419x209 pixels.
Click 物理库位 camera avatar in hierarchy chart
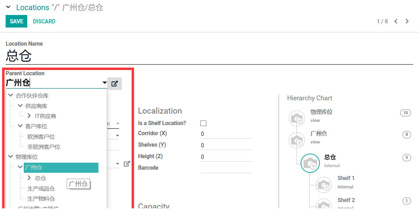click(297, 118)
